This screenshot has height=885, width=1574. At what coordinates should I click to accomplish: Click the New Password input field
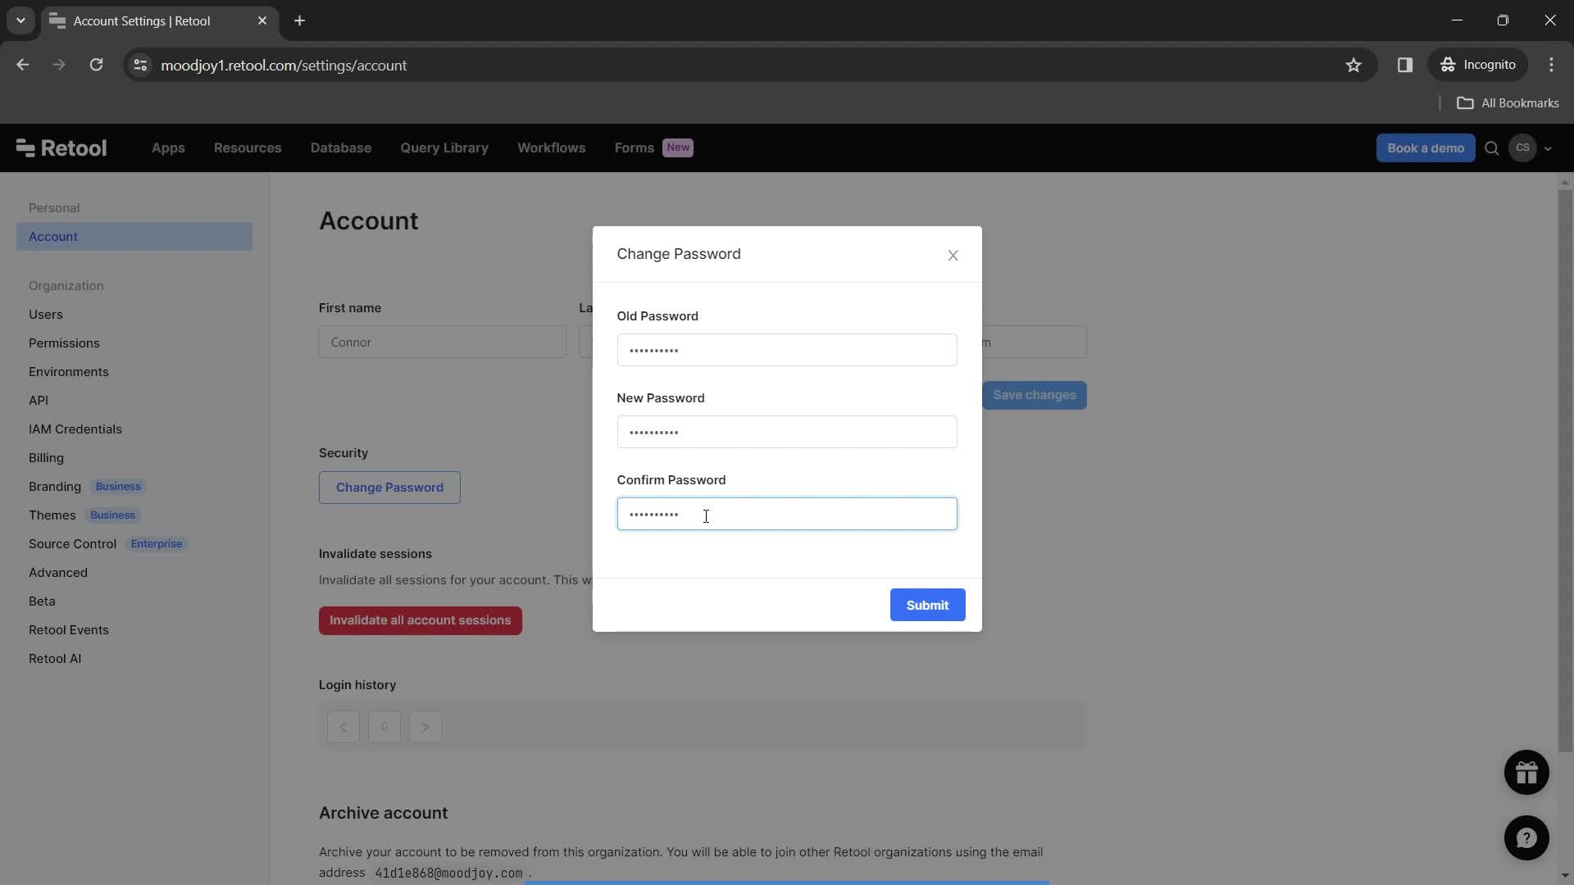click(x=786, y=431)
